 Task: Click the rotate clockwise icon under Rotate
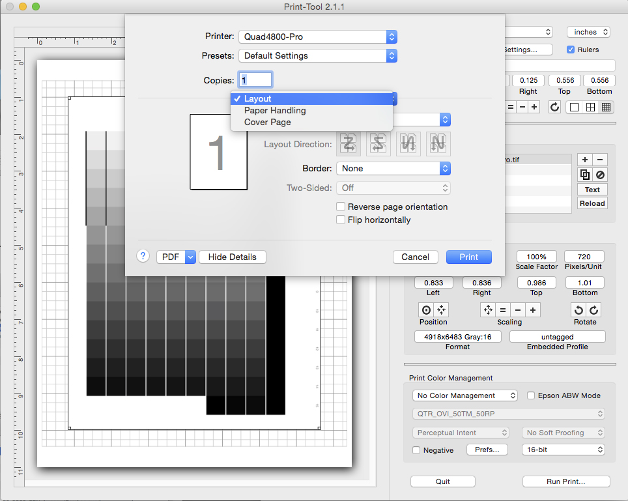pos(593,310)
